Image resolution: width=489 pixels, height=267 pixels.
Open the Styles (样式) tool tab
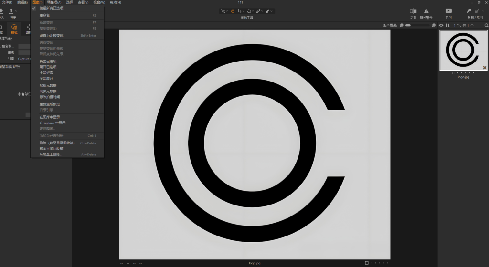coord(14,29)
